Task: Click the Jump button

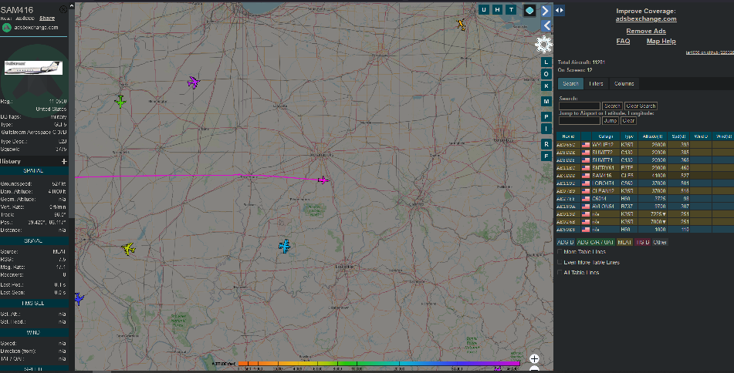Action: point(610,120)
